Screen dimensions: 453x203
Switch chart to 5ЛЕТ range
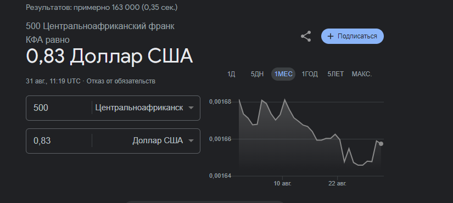(x=335, y=74)
